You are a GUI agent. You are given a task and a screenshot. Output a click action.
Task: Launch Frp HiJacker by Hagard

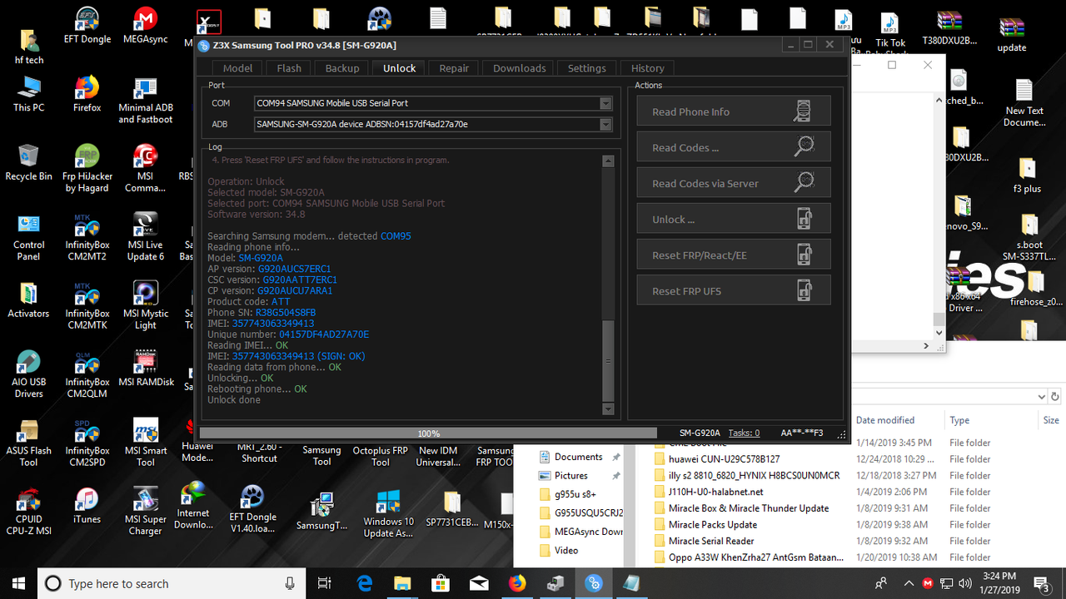tap(87, 169)
